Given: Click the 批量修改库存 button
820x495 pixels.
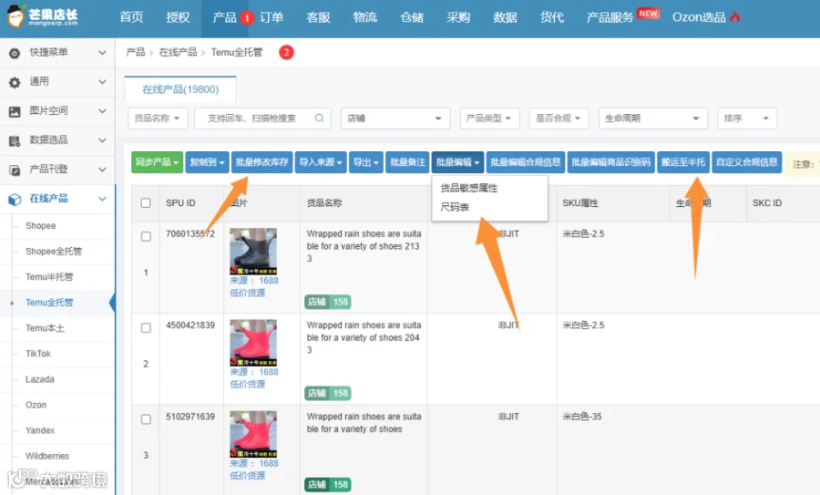Looking at the screenshot, I should coord(262,162).
